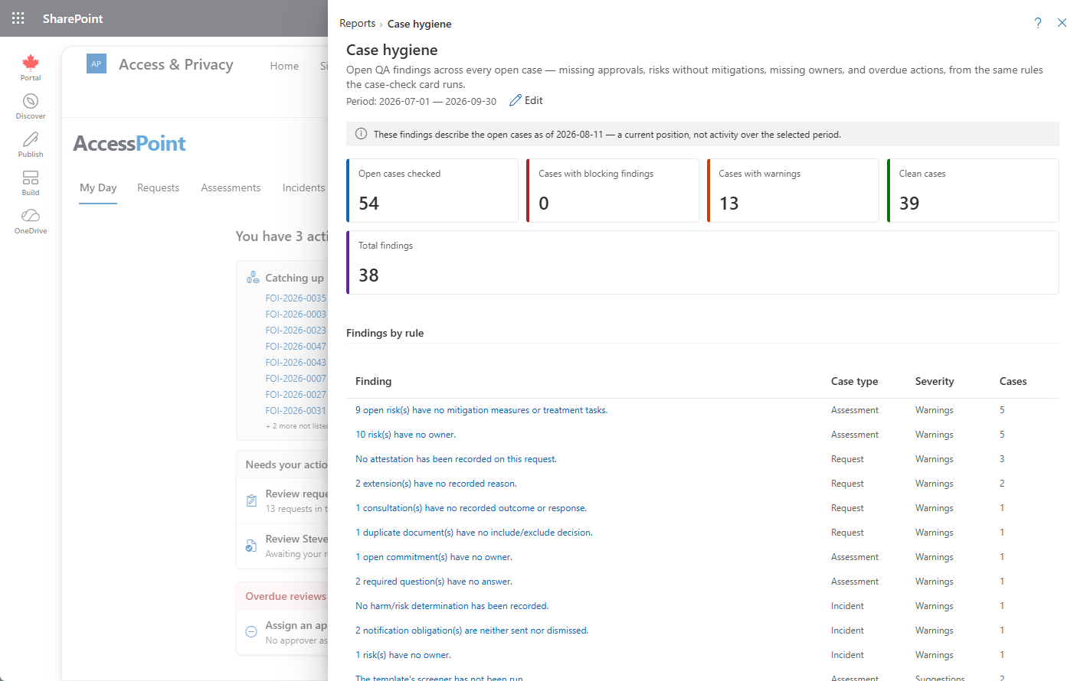1077x681 pixels.
Task: Open the Publish pen icon
Action: pos(31,139)
